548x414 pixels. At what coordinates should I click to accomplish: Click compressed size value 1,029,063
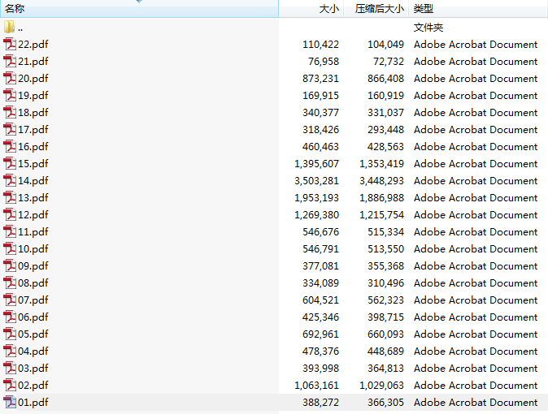click(x=381, y=386)
